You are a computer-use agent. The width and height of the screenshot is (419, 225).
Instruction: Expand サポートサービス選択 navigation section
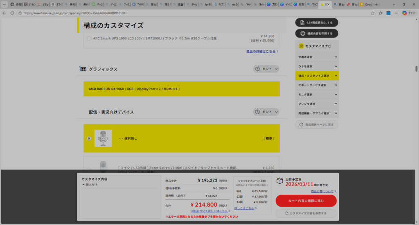point(317,85)
